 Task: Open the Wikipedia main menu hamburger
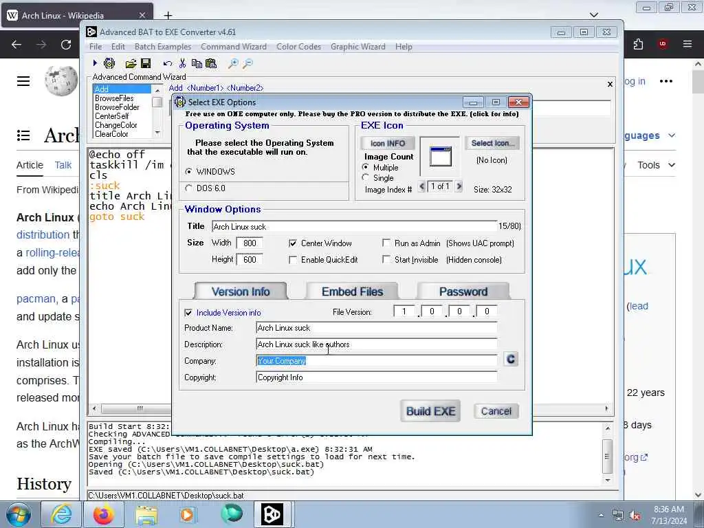coord(23,81)
